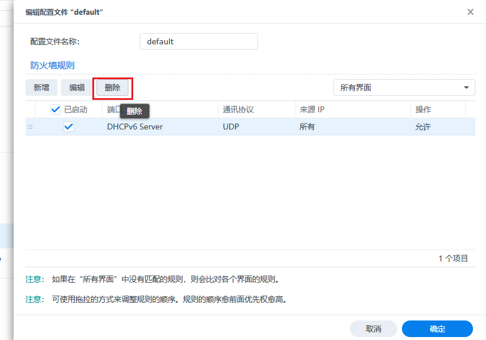Screen dimensions: 486x340
Task: Click the 新增 button
Action: (x=41, y=88)
